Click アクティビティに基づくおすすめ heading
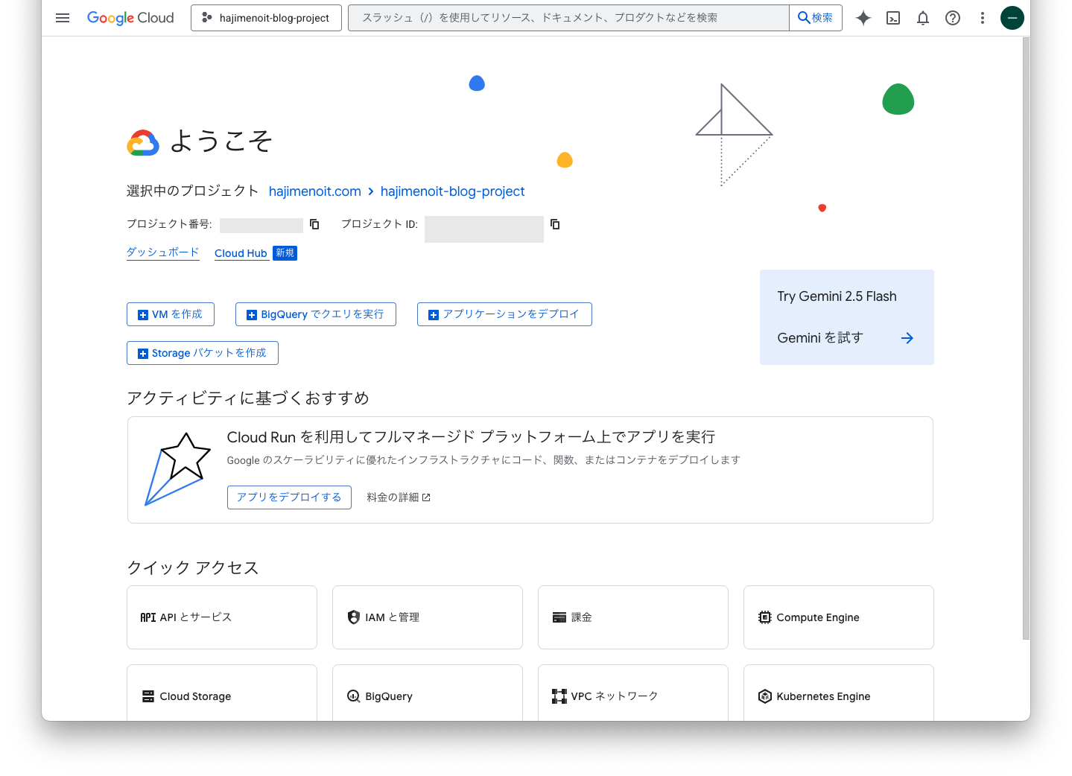Image resolution: width=1072 pixels, height=776 pixels. tap(248, 398)
